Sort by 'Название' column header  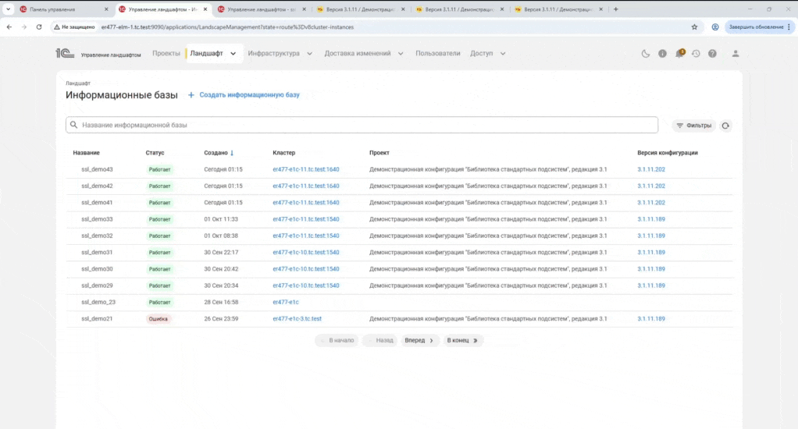click(86, 152)
